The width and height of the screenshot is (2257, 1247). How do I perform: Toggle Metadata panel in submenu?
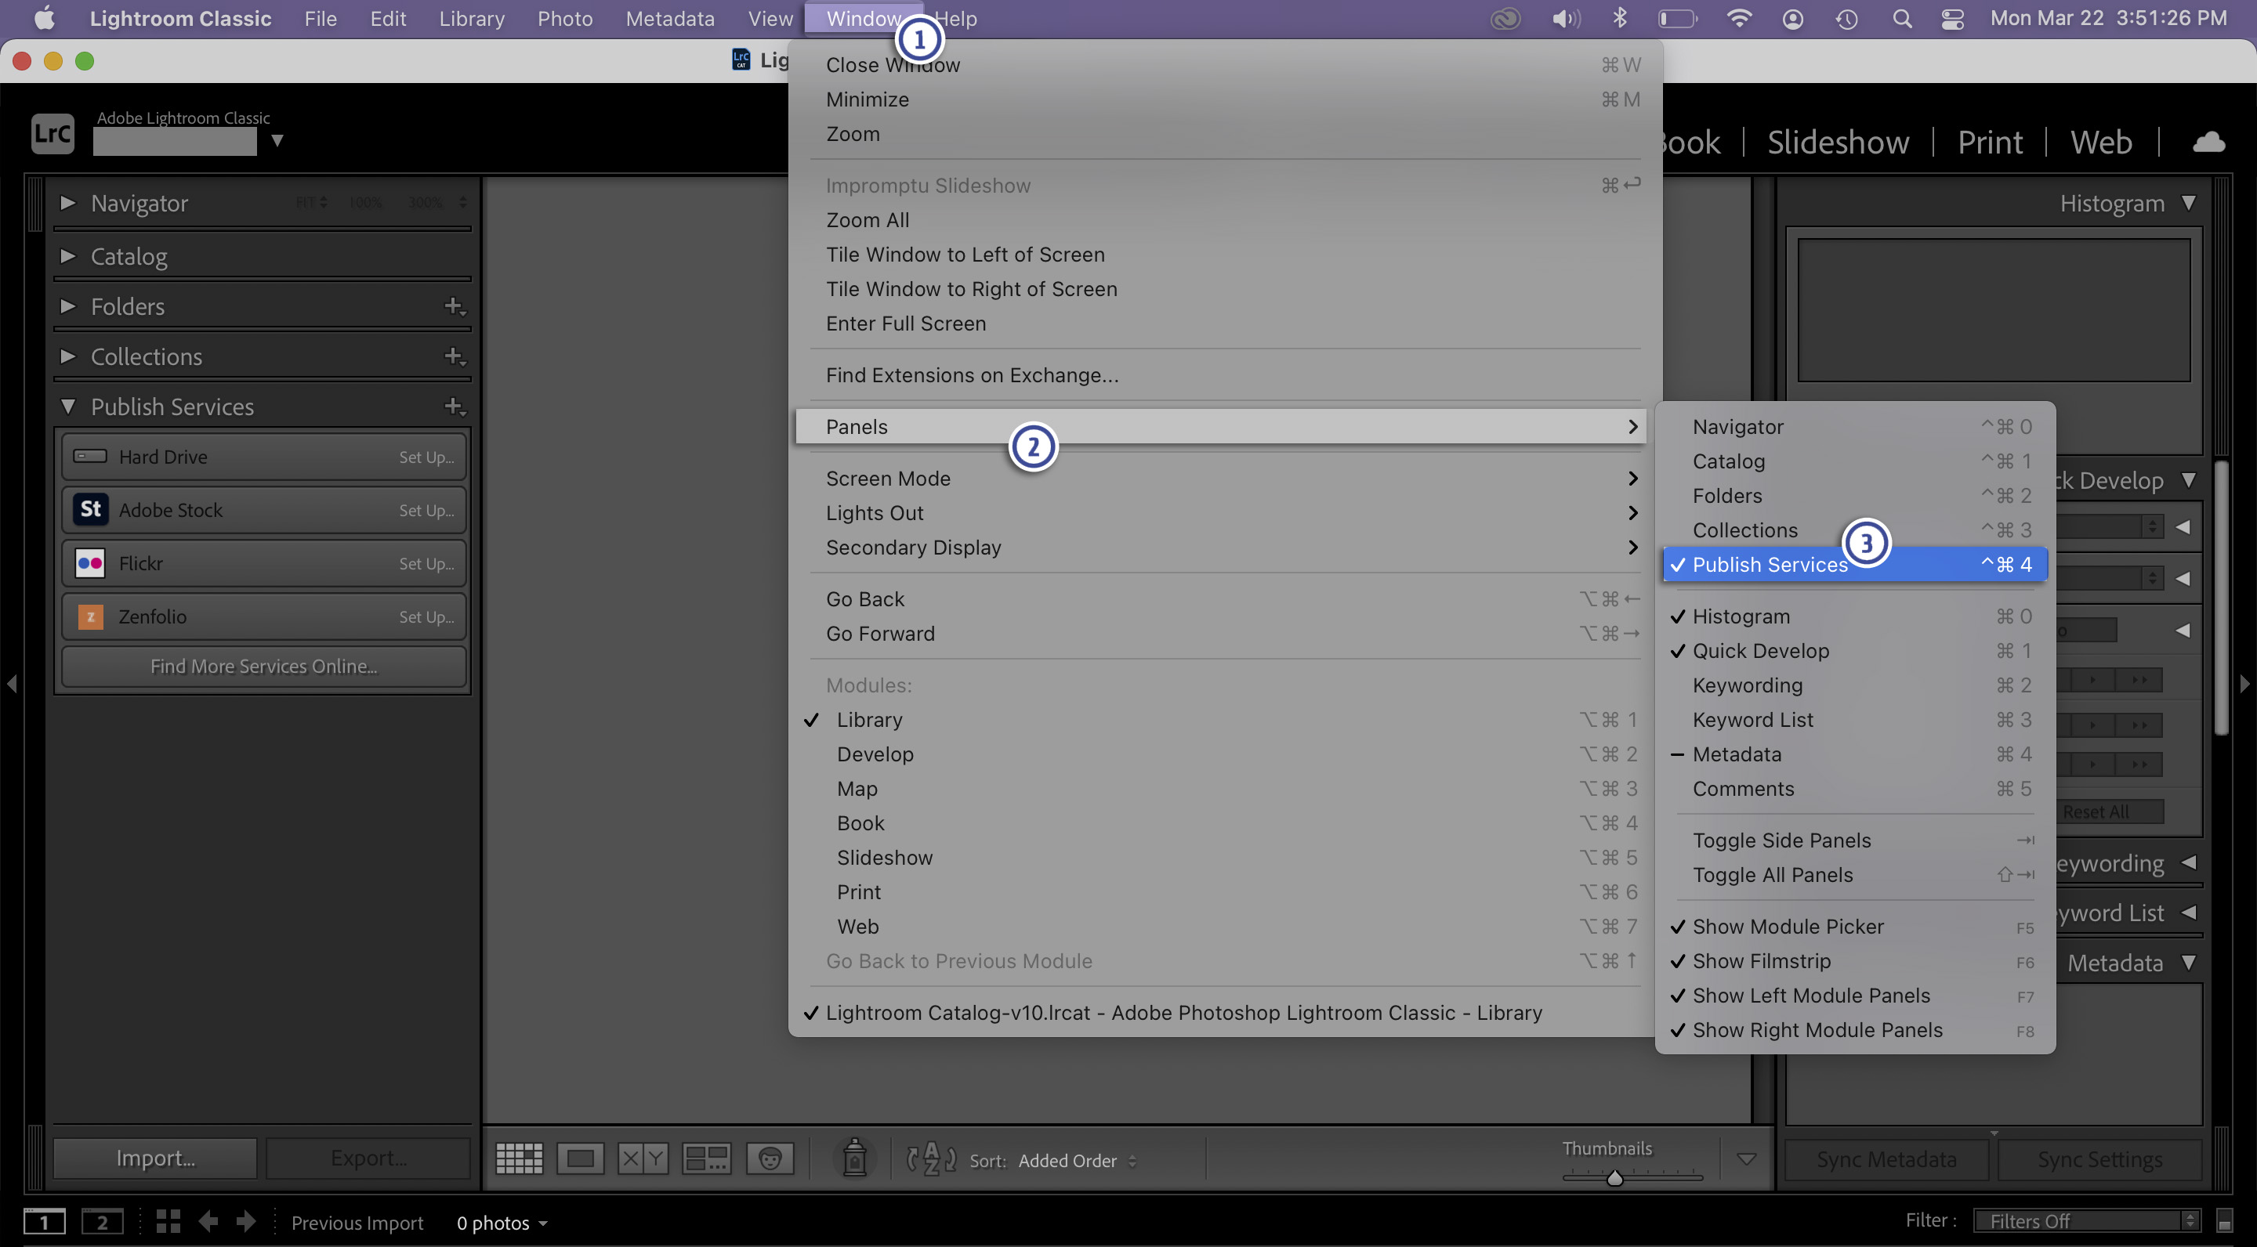pos(1855,754)
